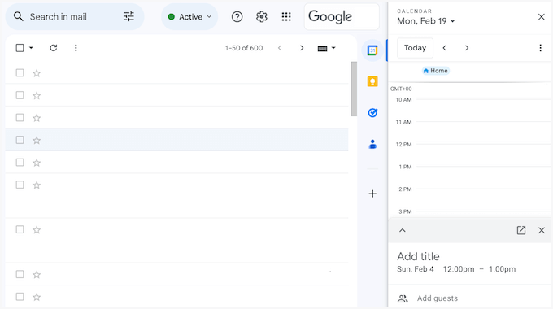
Task: Open the input tools keyboard dropdown
Action: point(326,48)
